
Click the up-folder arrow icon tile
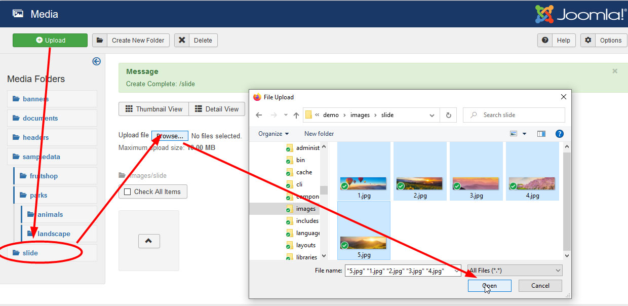[x=149, y=241]
